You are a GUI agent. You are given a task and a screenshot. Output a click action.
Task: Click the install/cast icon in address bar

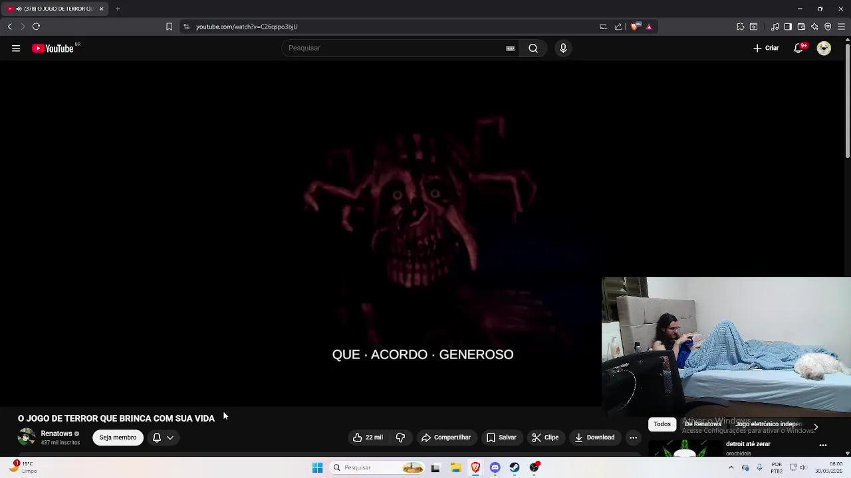tap(603, 27)
